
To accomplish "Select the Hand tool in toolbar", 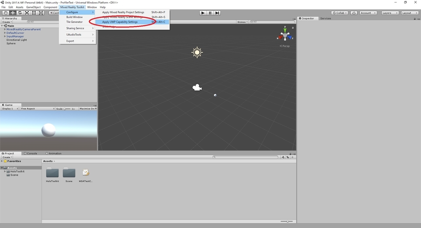I will click(x=5, y=13).
